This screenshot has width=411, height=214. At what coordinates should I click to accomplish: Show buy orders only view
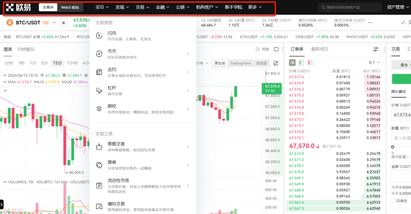pyautogui.click(x=301, y=62)
